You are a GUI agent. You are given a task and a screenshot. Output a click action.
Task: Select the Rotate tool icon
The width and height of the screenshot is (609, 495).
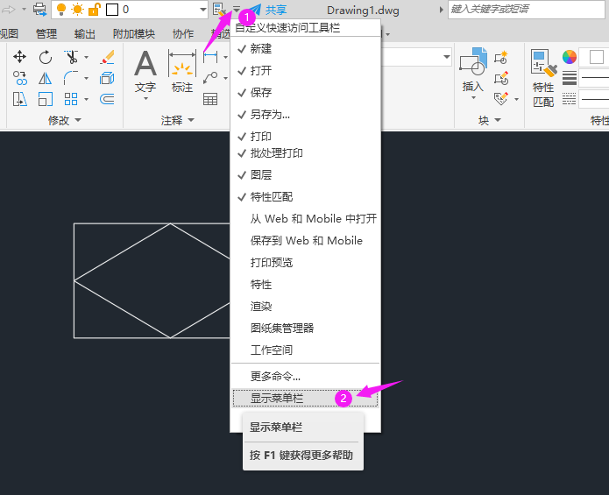pyautogui.click(x=46, y=57)
